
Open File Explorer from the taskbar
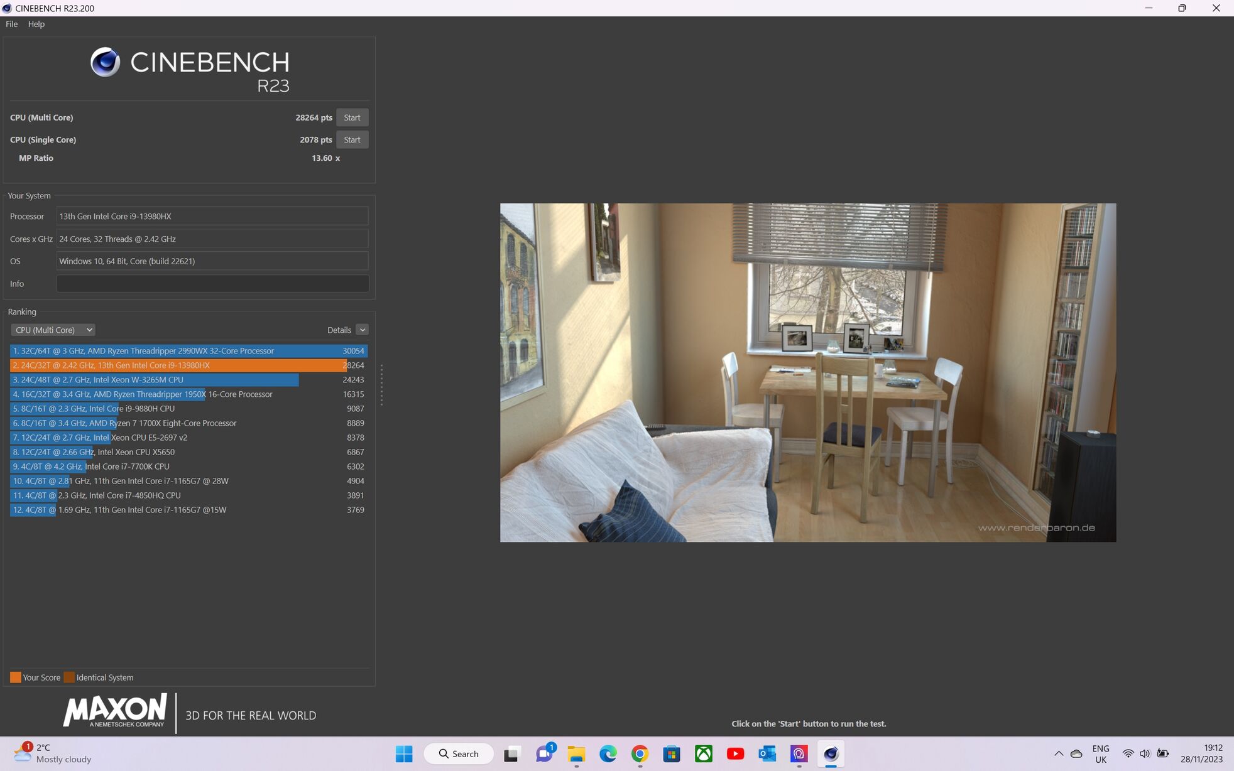pyautogui.click(x=576, y=753)
